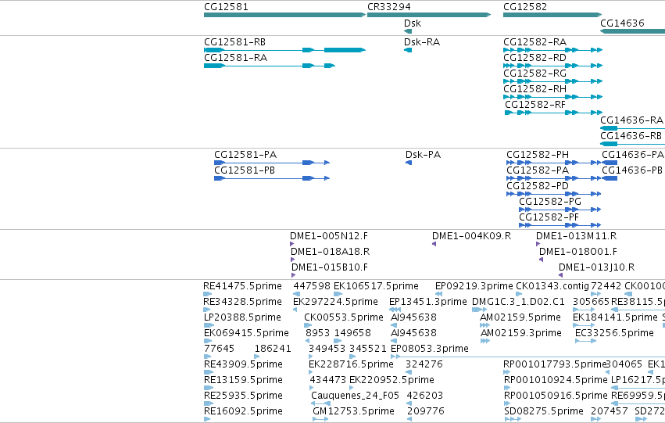The height and width of the screenshot is (423, 665).
Task: Click EST EP13451.3prime
Action: click(395, 310)
